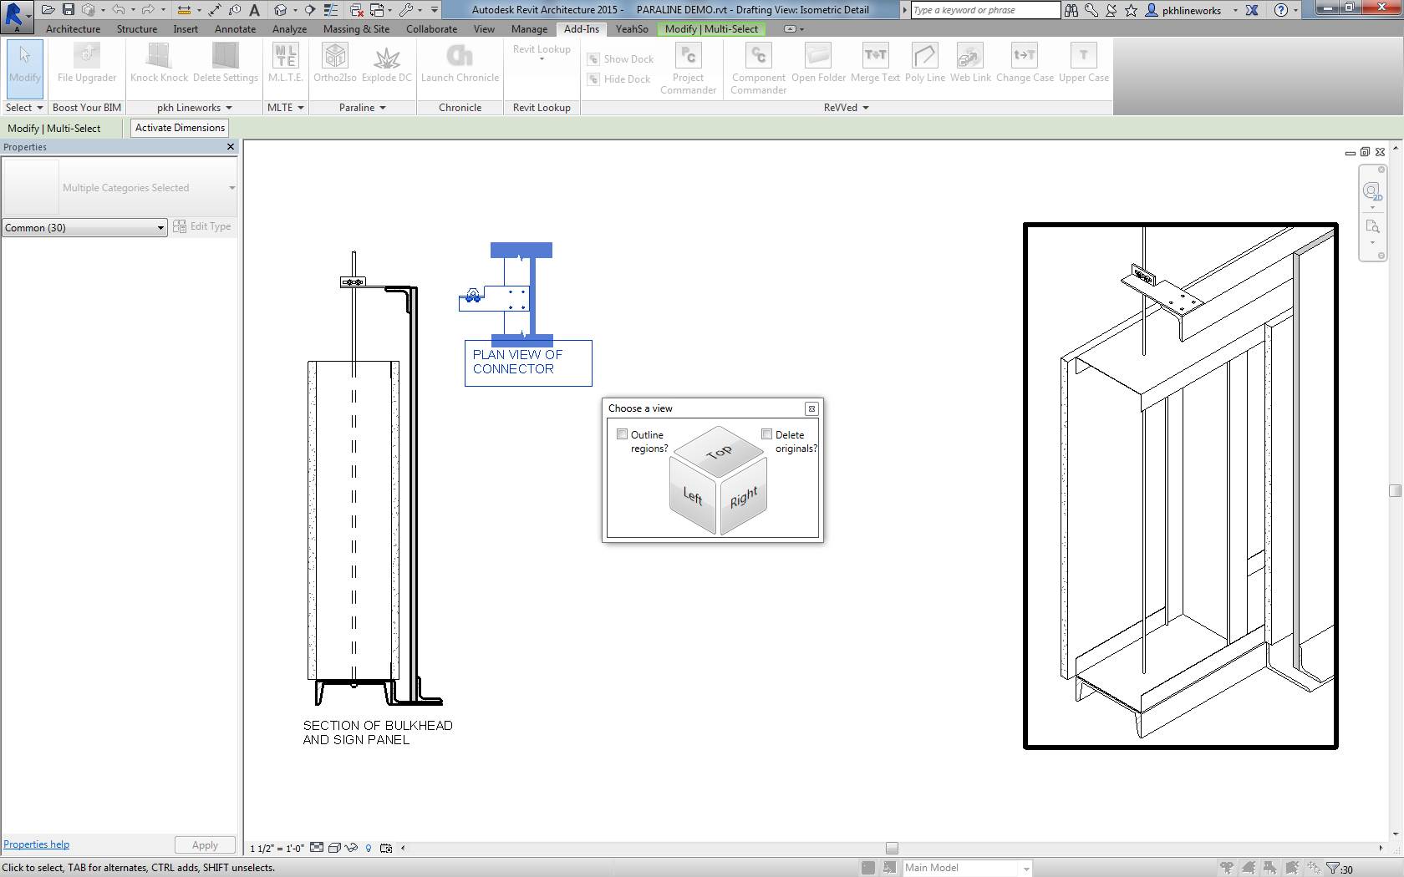The width and height of the screenshot is (1404, 877).
Task: Open the Architecture ribbon tab
Action: pos(73,29)
